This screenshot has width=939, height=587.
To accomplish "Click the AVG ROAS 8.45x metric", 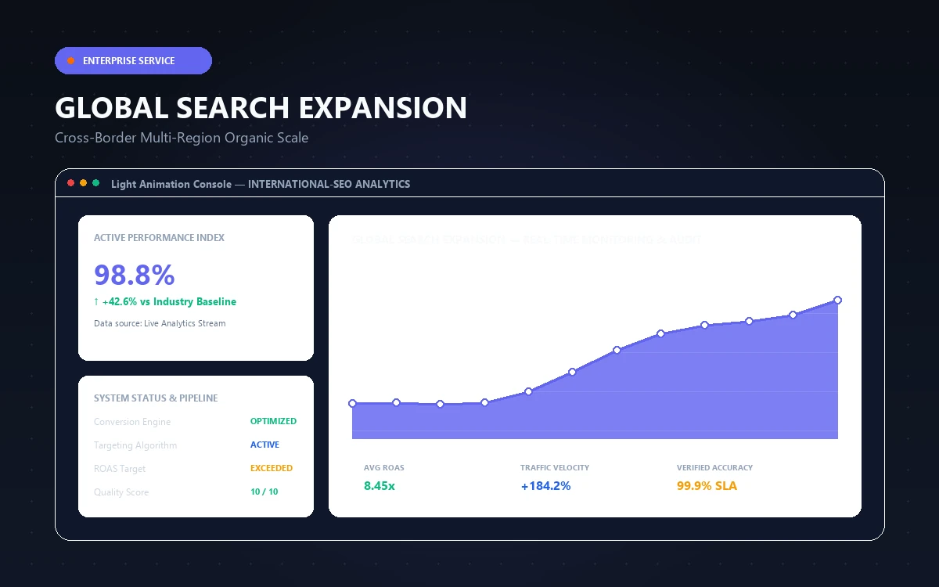I will click(x=384, y=477).
